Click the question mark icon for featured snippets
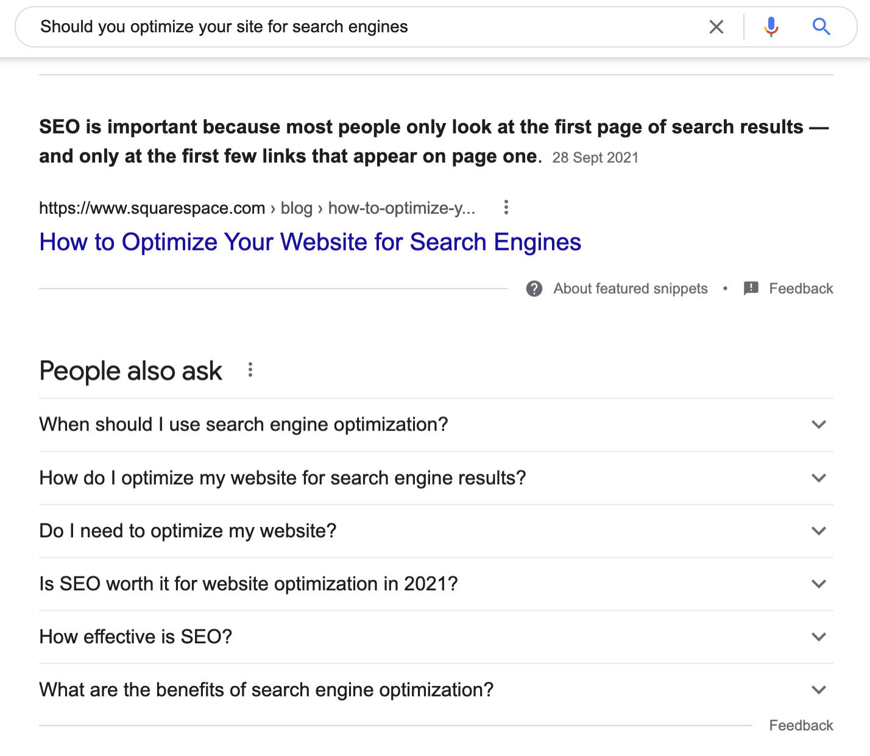 [x=534, y=289]
